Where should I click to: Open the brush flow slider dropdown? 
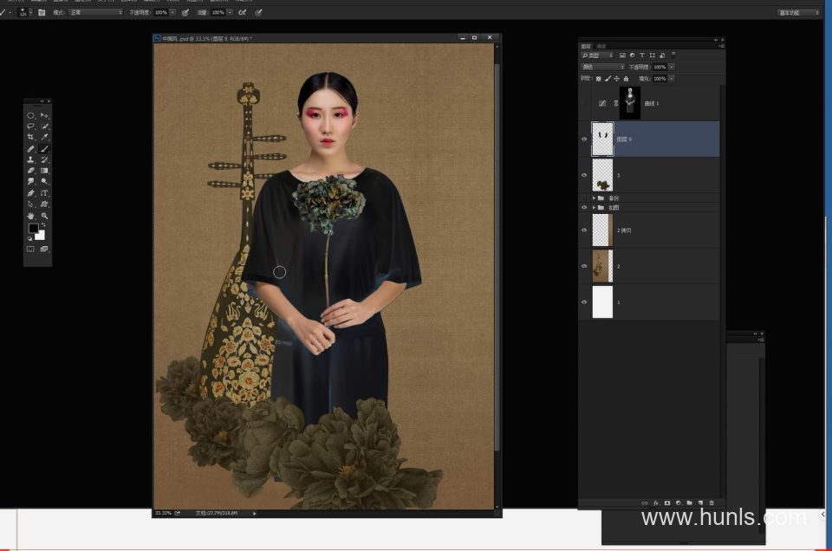point(229,12)
